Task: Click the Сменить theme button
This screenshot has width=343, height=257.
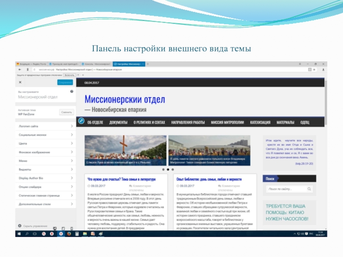Action: coord(66,112)
